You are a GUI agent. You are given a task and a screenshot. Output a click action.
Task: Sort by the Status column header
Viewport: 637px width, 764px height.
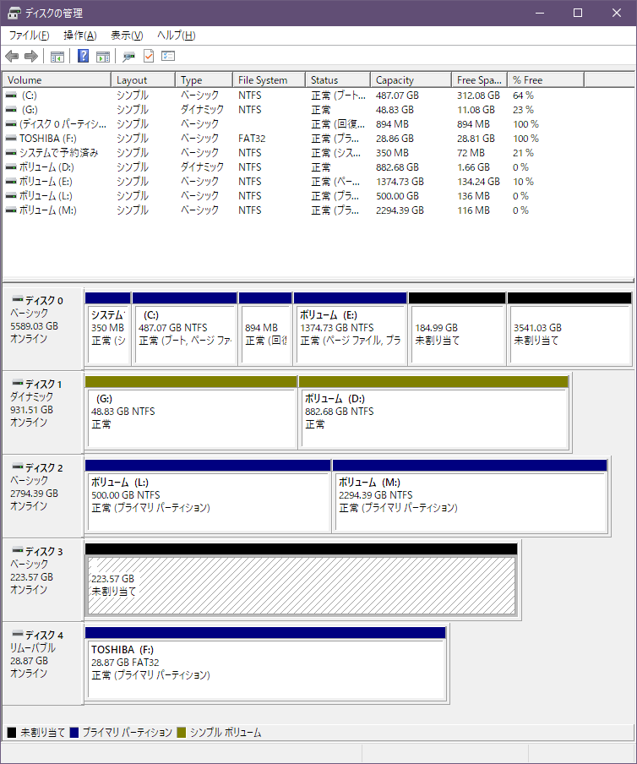pos(339,80)
